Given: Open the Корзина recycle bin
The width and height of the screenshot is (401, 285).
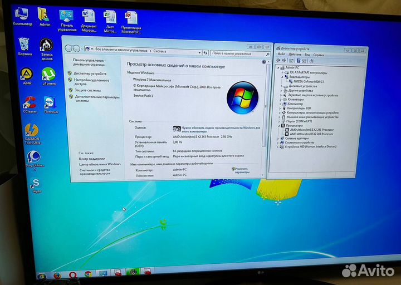Looking at the screenshot, I should pyautogui.click(x=25, y=46).
